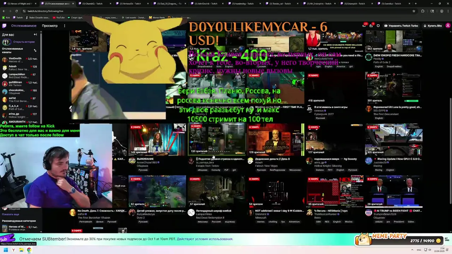
Task: Click iRacing Update stream title
Action: [x=398, y=159]
